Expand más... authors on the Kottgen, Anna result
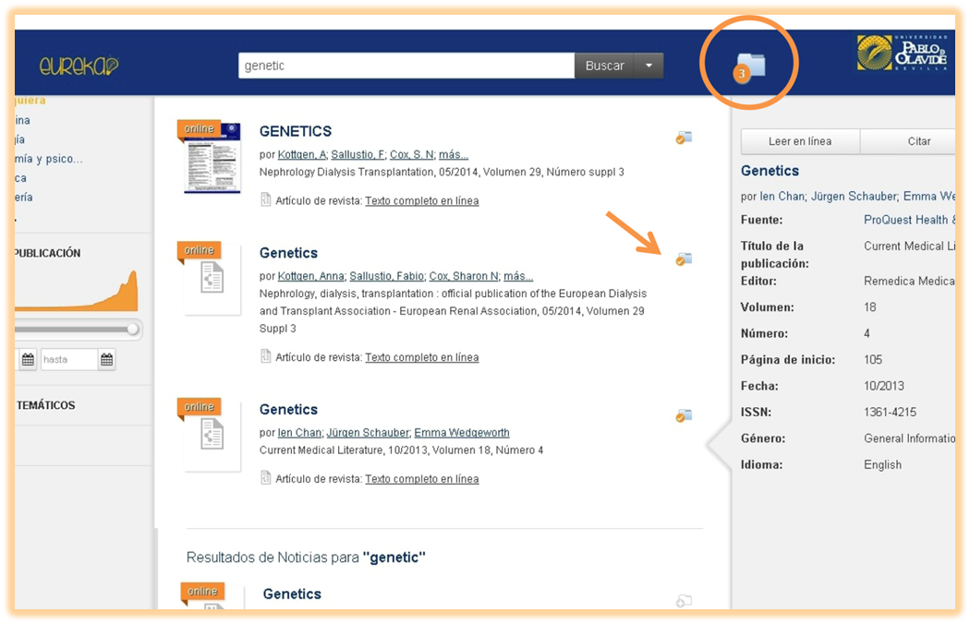The height and width of the screenshot is (624, 970). 517,276
